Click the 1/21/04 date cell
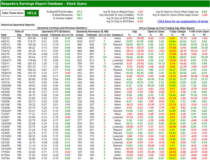210x160 pixels. [5, 158]
